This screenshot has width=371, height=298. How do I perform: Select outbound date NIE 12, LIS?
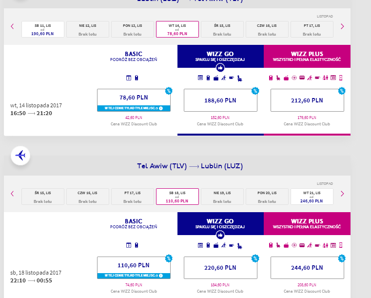[x=88, y=29]
